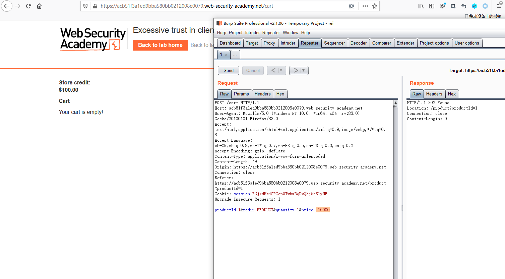The image size is (505, 279).
Task: Select the Repeater tool tab
Action: point(310,43)
